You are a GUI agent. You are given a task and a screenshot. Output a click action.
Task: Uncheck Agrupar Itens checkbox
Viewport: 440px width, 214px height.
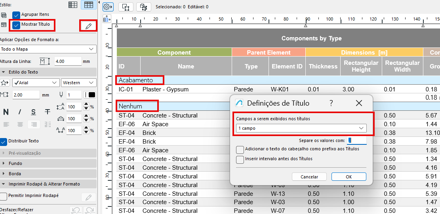[x=16, y=15]
